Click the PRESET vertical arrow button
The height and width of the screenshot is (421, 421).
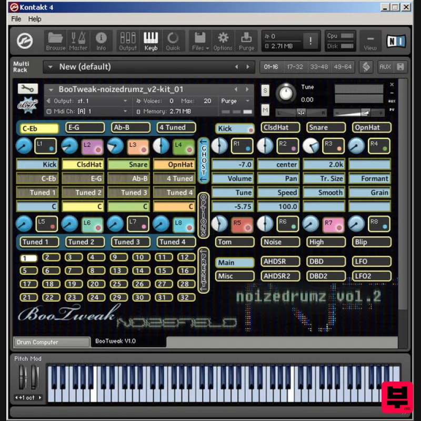point(204,270)
